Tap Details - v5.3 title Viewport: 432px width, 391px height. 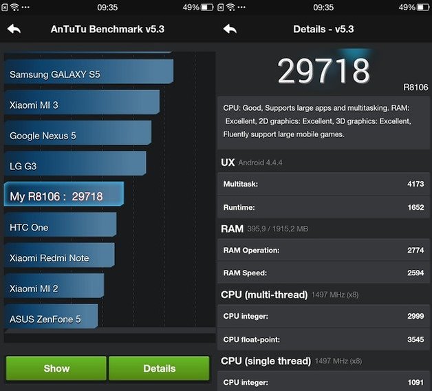coord(323,29)
